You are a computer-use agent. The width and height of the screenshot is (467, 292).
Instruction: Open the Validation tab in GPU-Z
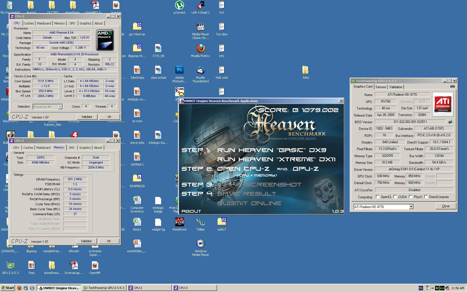[x=396, y=87]
